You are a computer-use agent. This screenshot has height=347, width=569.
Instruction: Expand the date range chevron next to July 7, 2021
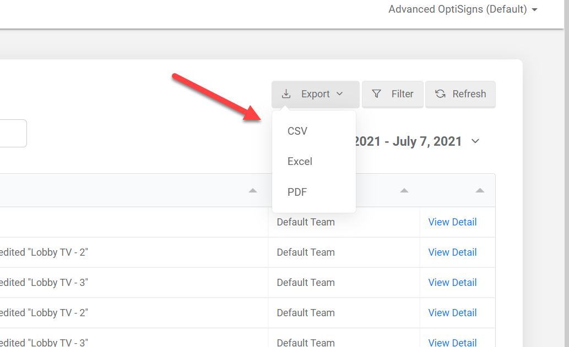475,141
